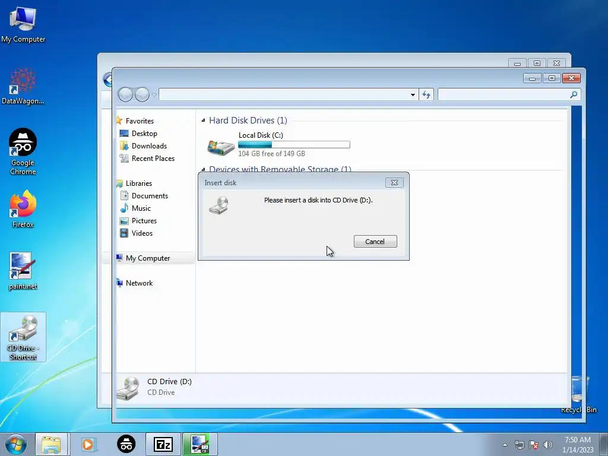
Task: Click the Forward navigation arrow in Explorer
Action: (x=142, y=94)
